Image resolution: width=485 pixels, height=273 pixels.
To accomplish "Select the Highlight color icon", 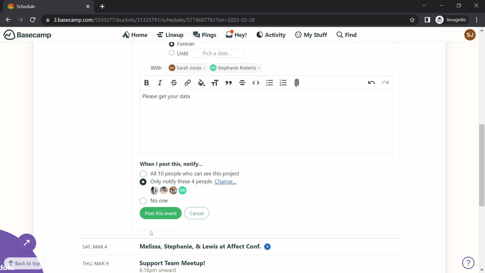I will pos(201,83).
